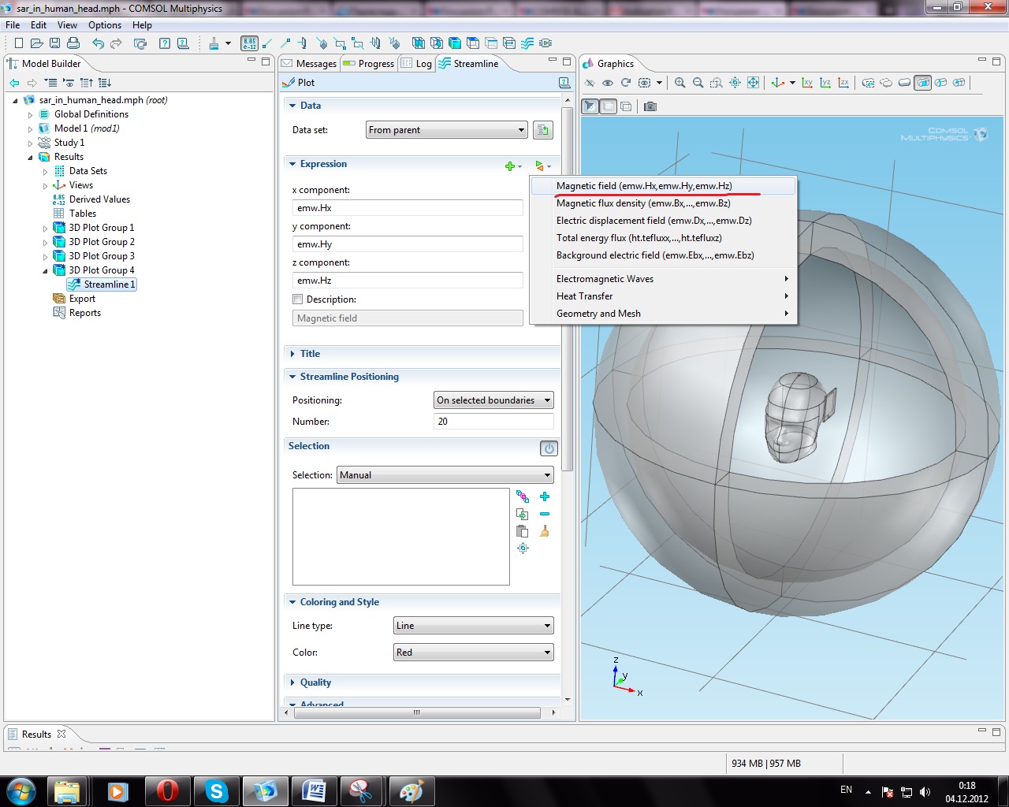Switch to the Messages tab
The image size is (1009, 807).
pyautogui.click(x=309, y=64)
